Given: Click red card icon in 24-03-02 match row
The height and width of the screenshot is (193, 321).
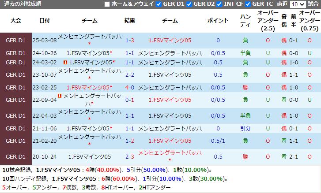Looking at the screenshot, I should click(x=65, y=63).
